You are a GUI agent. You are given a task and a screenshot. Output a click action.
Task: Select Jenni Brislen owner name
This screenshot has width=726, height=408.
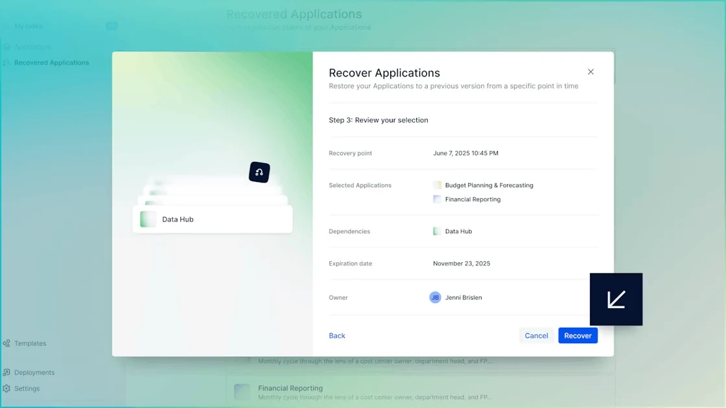click(x=463, y=297)
